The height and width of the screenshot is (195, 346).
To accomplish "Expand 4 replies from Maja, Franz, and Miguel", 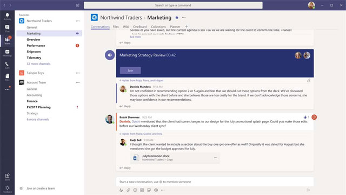I will (141, 81).
